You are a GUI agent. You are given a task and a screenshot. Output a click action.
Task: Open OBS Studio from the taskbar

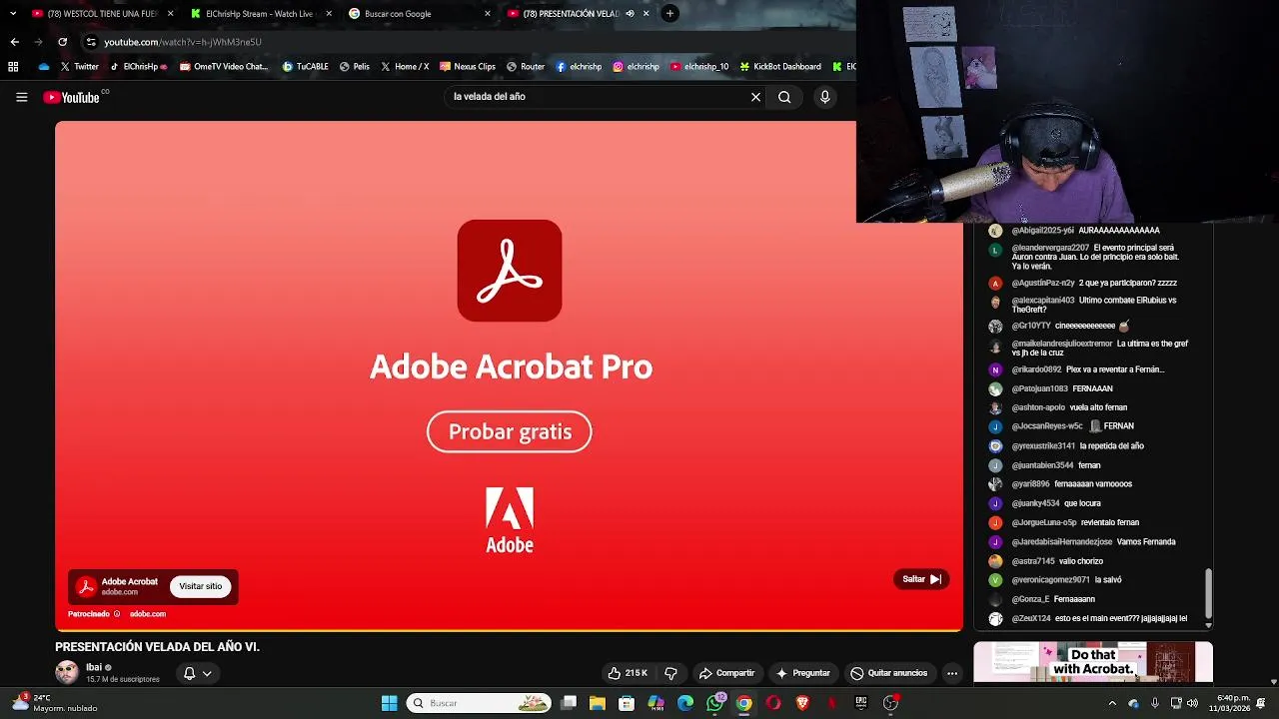[890, 703]
